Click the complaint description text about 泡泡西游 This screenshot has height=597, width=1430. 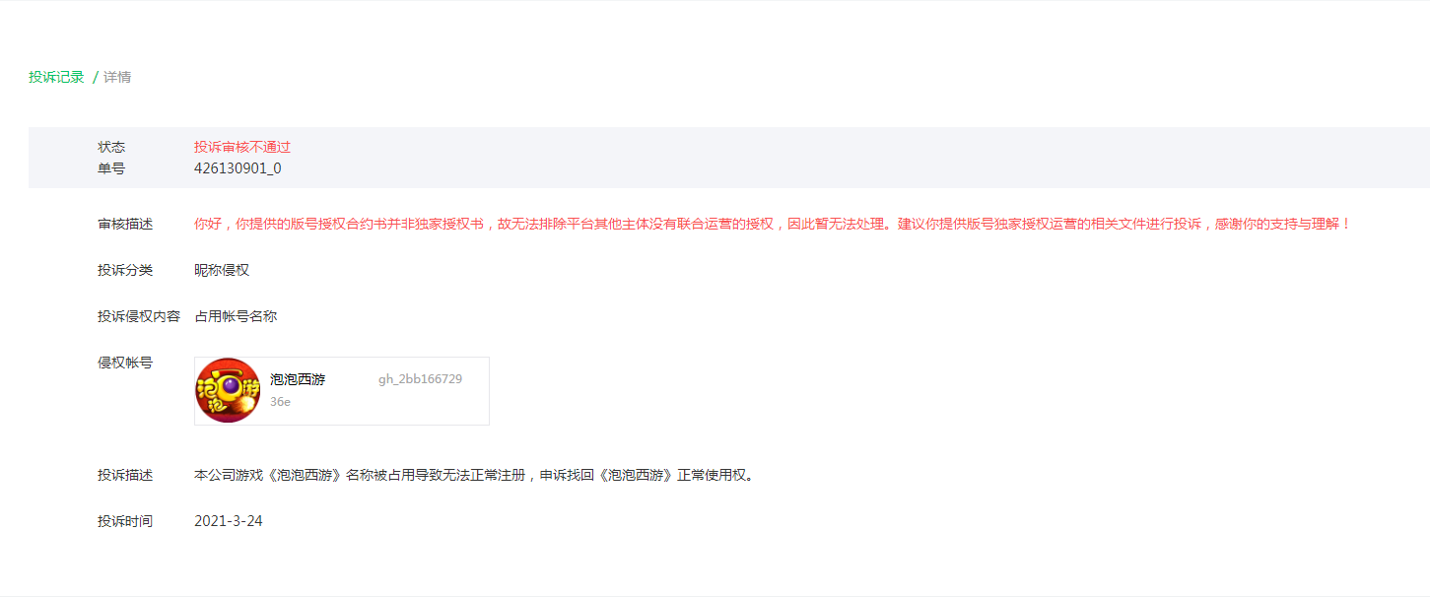pos(475,475)
